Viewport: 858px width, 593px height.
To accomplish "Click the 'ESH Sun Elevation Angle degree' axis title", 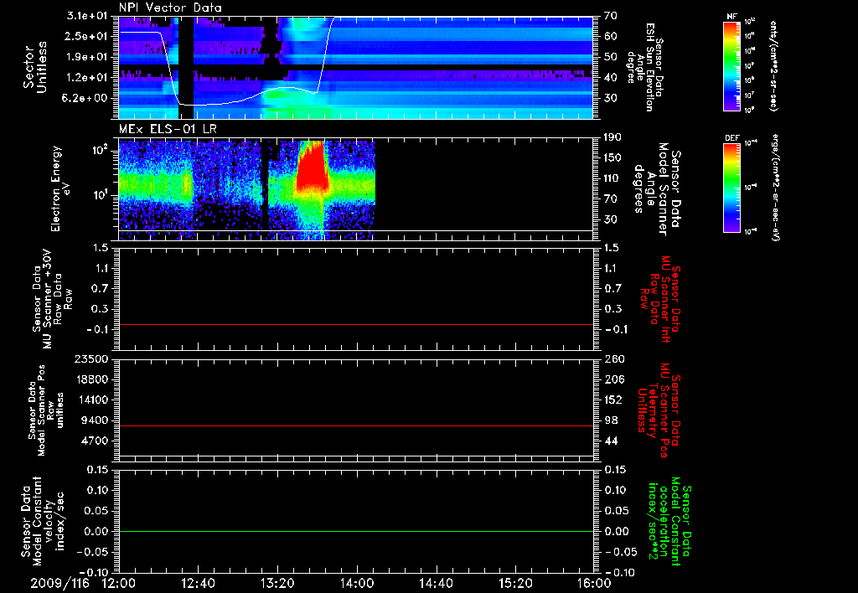I will pos(644,67).
